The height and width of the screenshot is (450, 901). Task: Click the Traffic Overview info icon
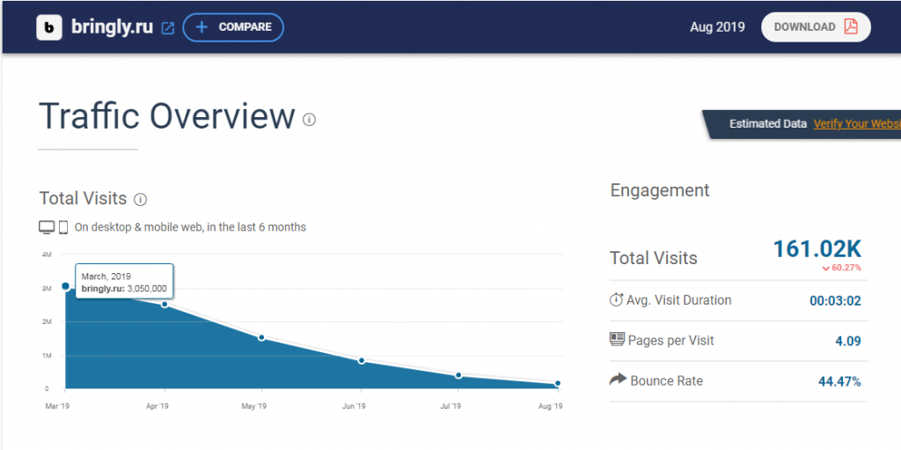[309, 120]
